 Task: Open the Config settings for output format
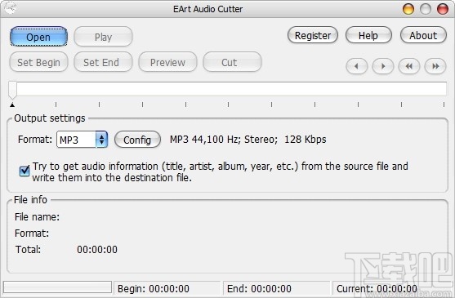(x=137, y=140)
